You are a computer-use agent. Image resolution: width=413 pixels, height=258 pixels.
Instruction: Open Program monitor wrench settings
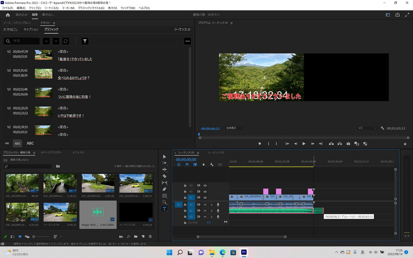382,128
